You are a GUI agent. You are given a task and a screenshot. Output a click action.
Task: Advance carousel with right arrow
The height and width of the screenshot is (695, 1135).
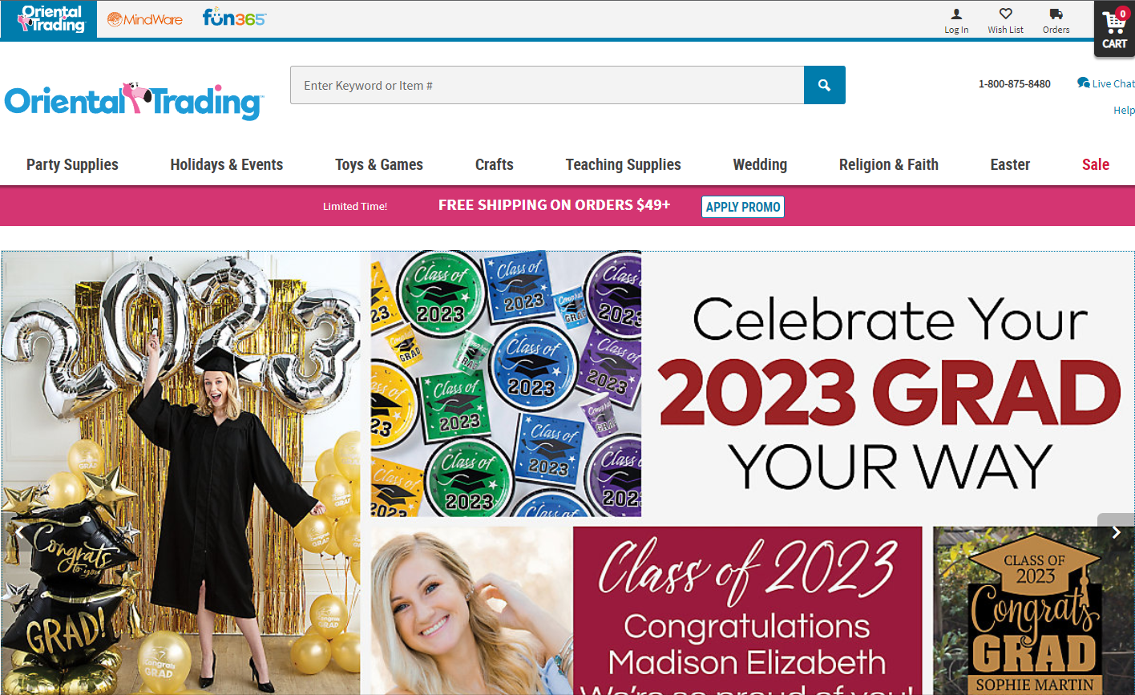(1116, 532)
